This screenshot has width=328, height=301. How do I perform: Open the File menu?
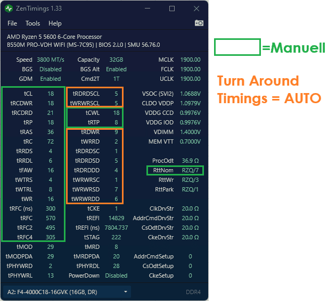pyautogui.click(x=12, y=23)
